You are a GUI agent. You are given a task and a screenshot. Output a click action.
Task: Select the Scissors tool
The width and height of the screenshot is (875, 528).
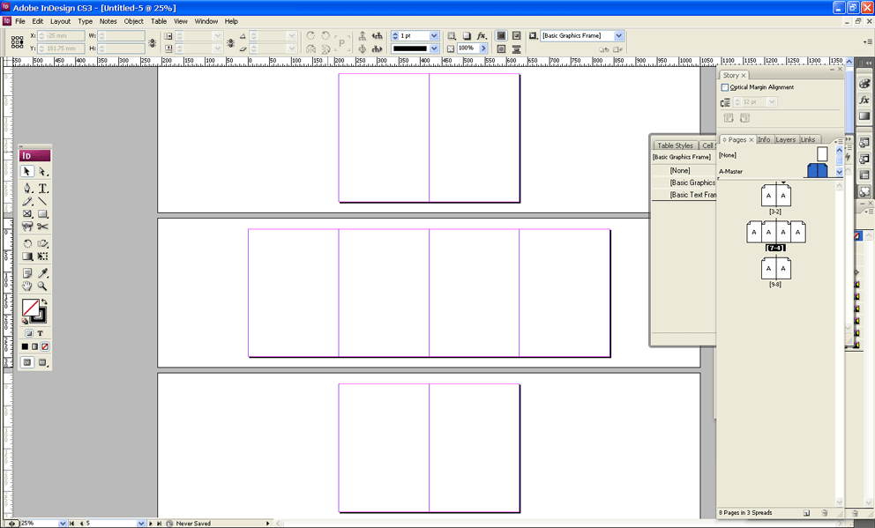click(42, 227)
